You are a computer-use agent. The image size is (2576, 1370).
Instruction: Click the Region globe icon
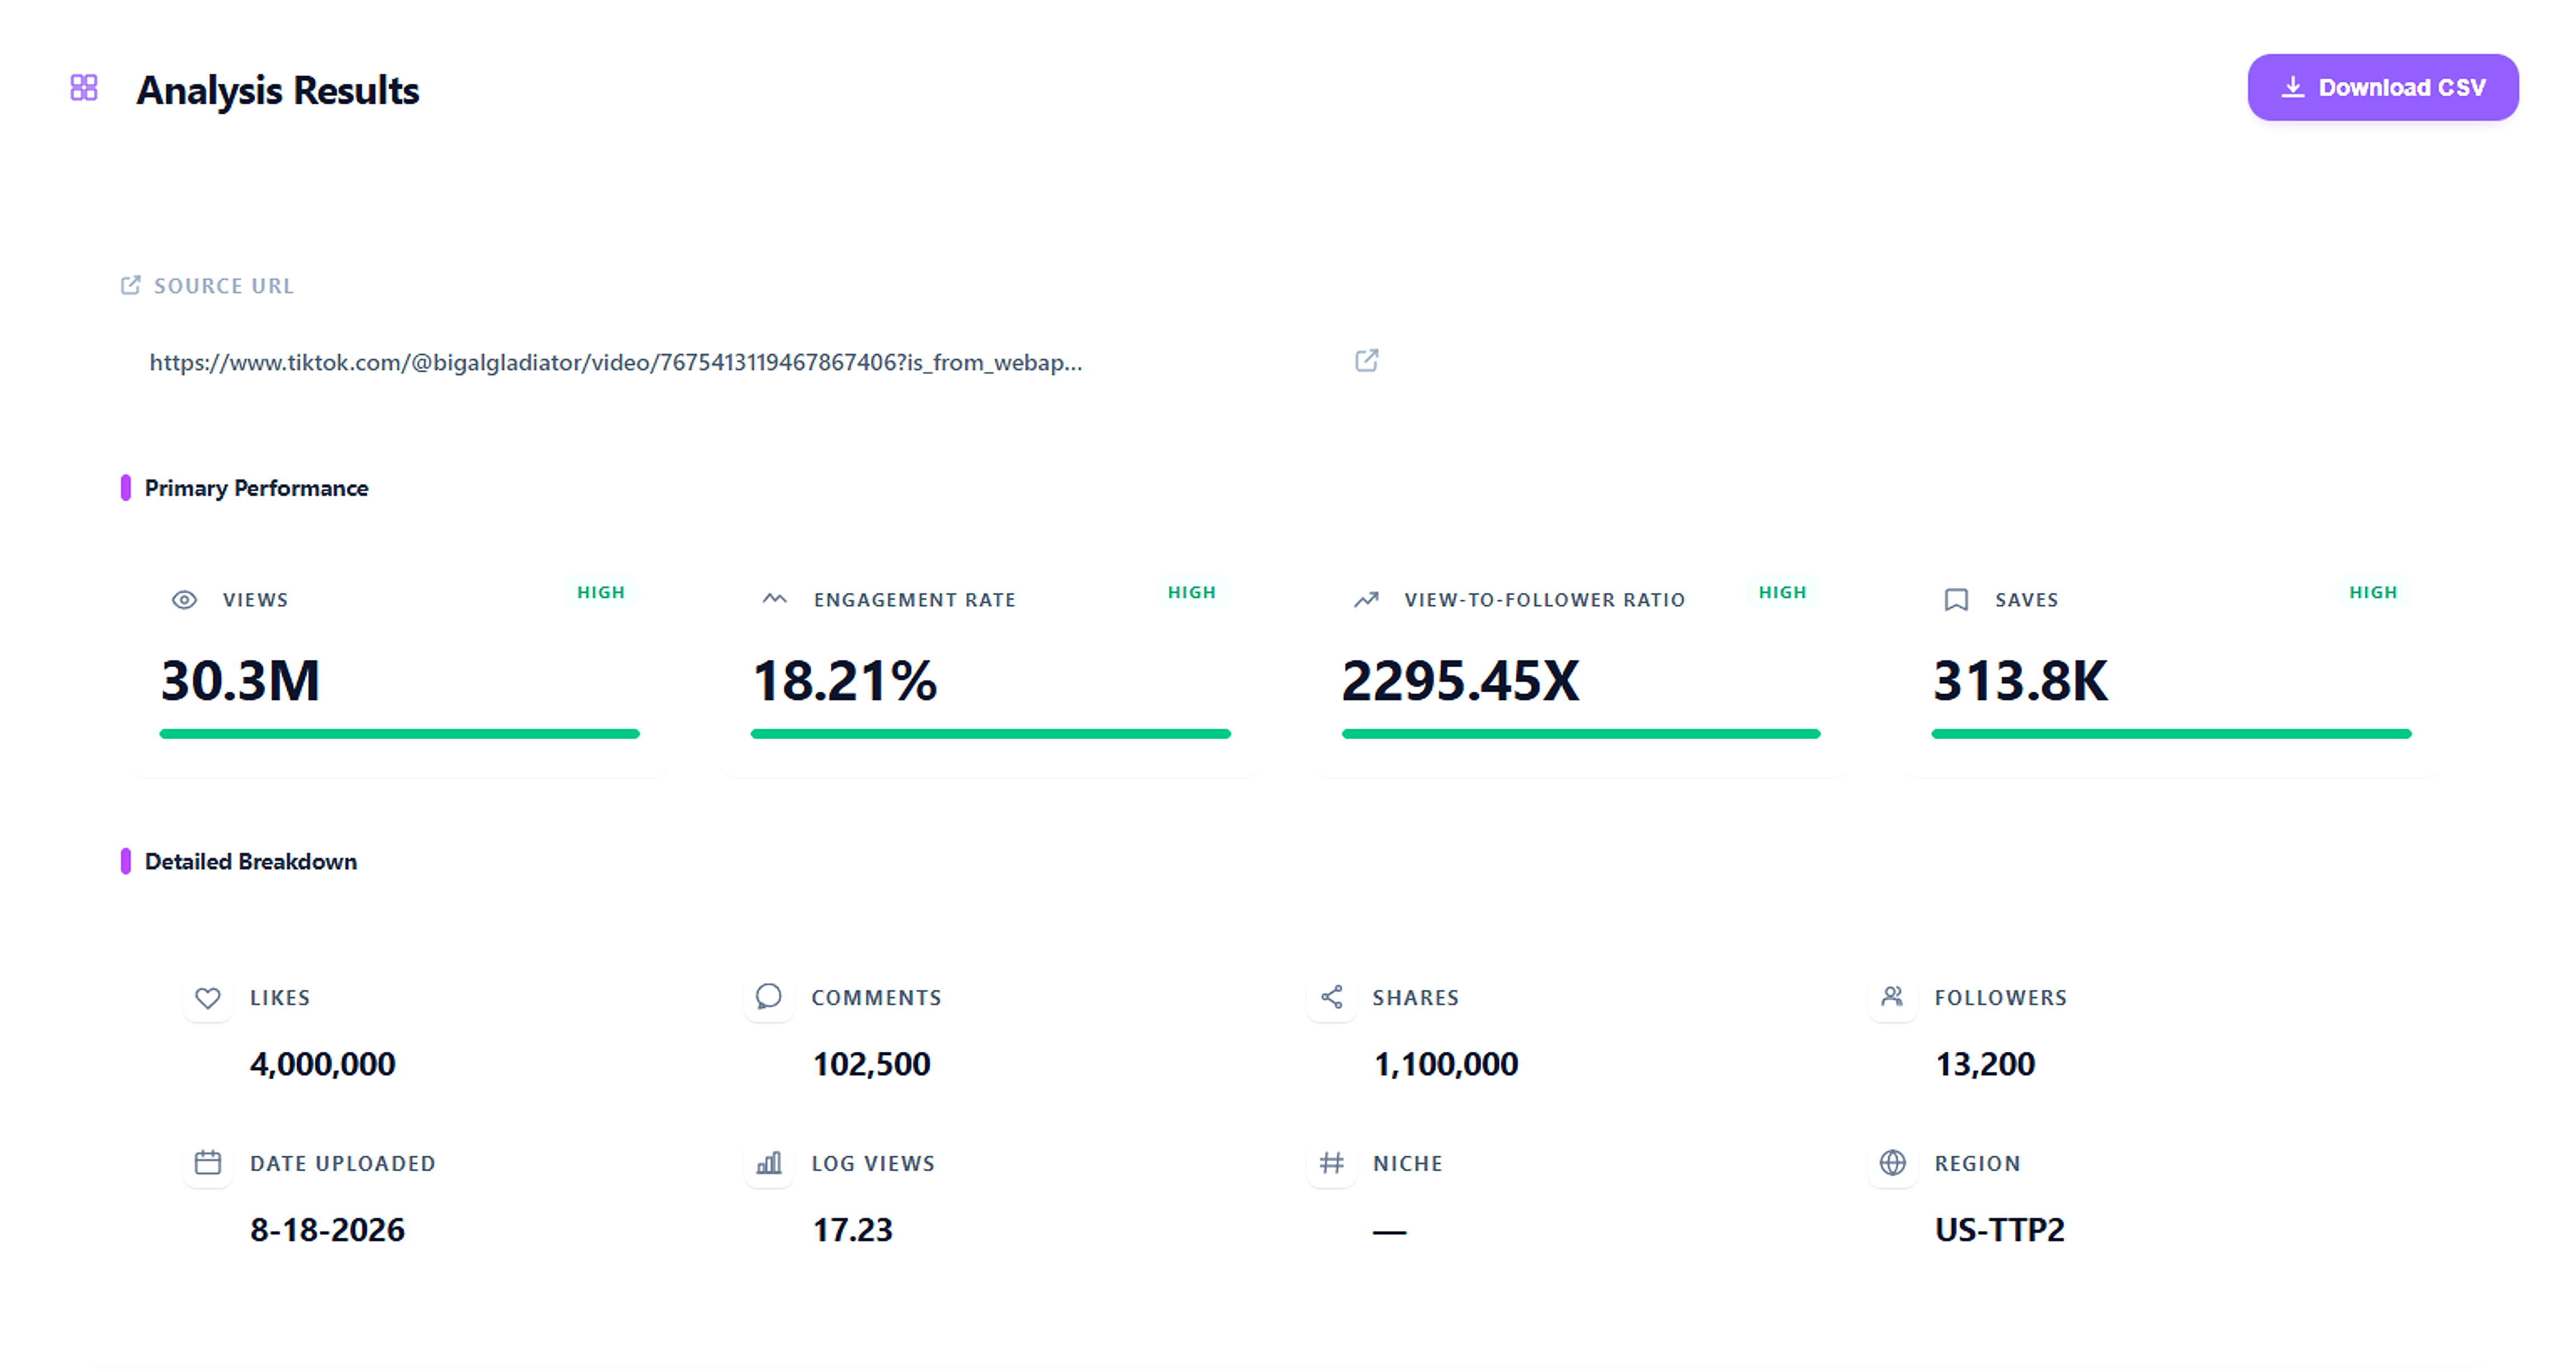pos(1893,1163)
